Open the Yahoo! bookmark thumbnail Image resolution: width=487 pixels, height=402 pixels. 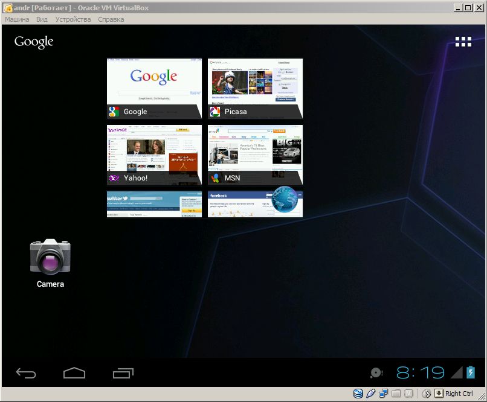tap(154, 155)
